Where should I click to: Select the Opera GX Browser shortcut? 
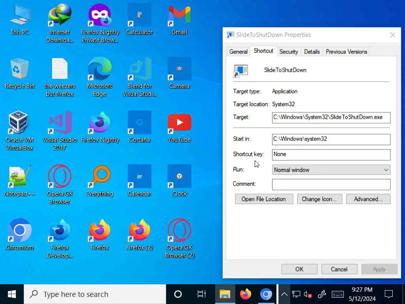click(60, 184)
